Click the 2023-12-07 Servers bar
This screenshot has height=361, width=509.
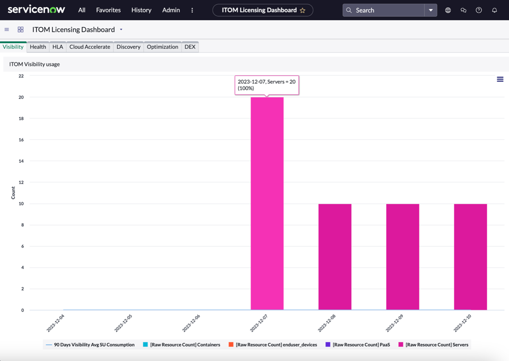[267, 203]
